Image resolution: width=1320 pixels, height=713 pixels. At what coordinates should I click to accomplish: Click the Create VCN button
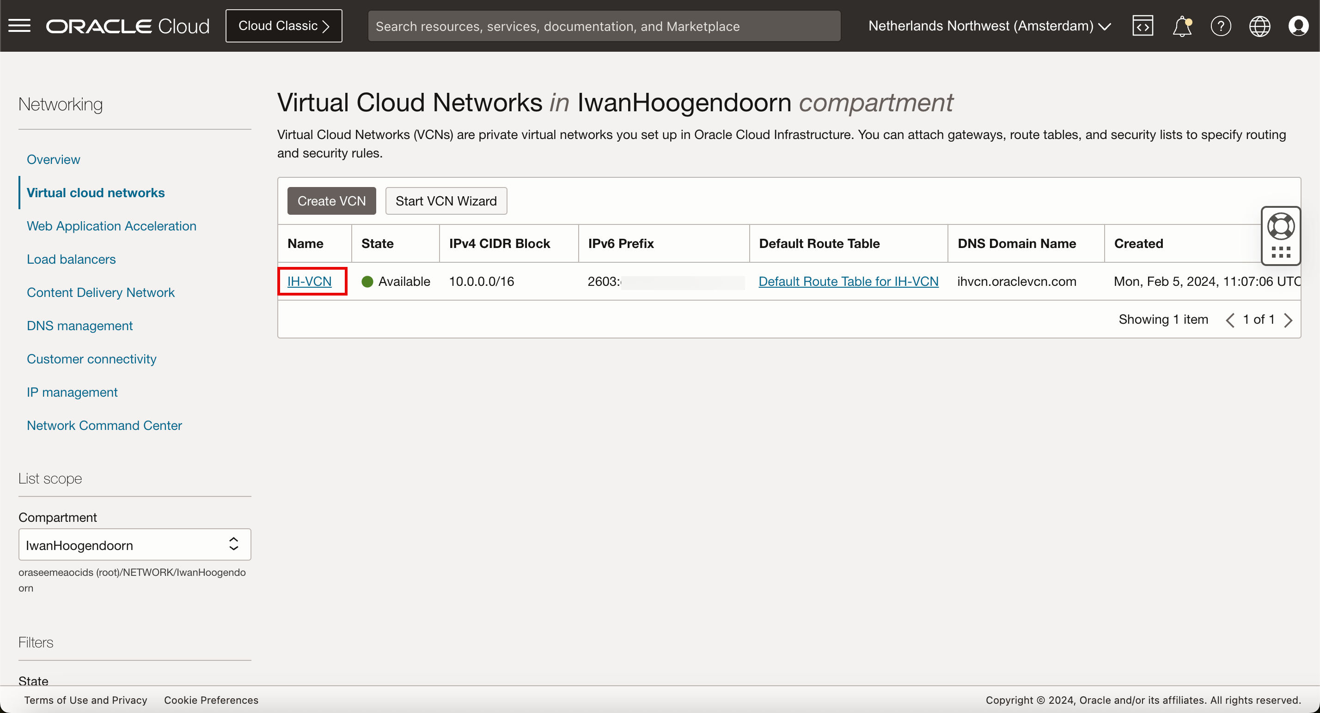click(331, 200)
